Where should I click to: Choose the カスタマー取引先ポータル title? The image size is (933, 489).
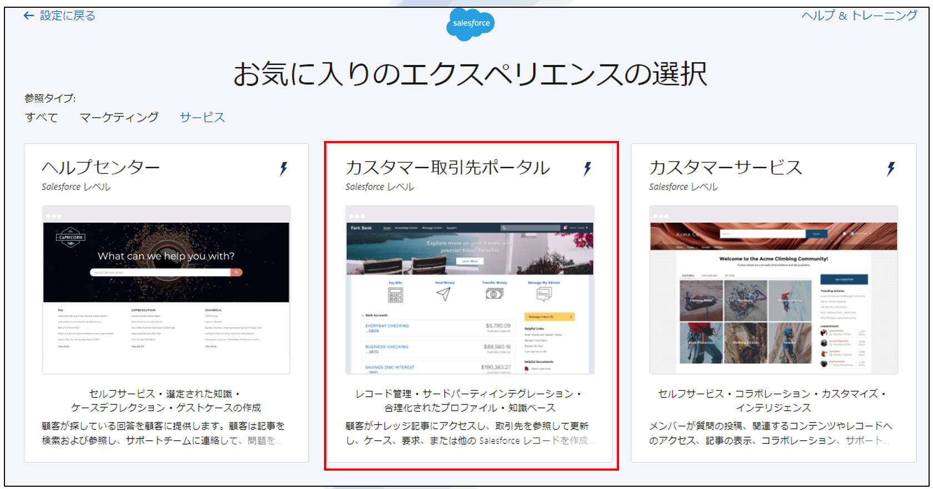pyautogui.click(x=447, y=167)
